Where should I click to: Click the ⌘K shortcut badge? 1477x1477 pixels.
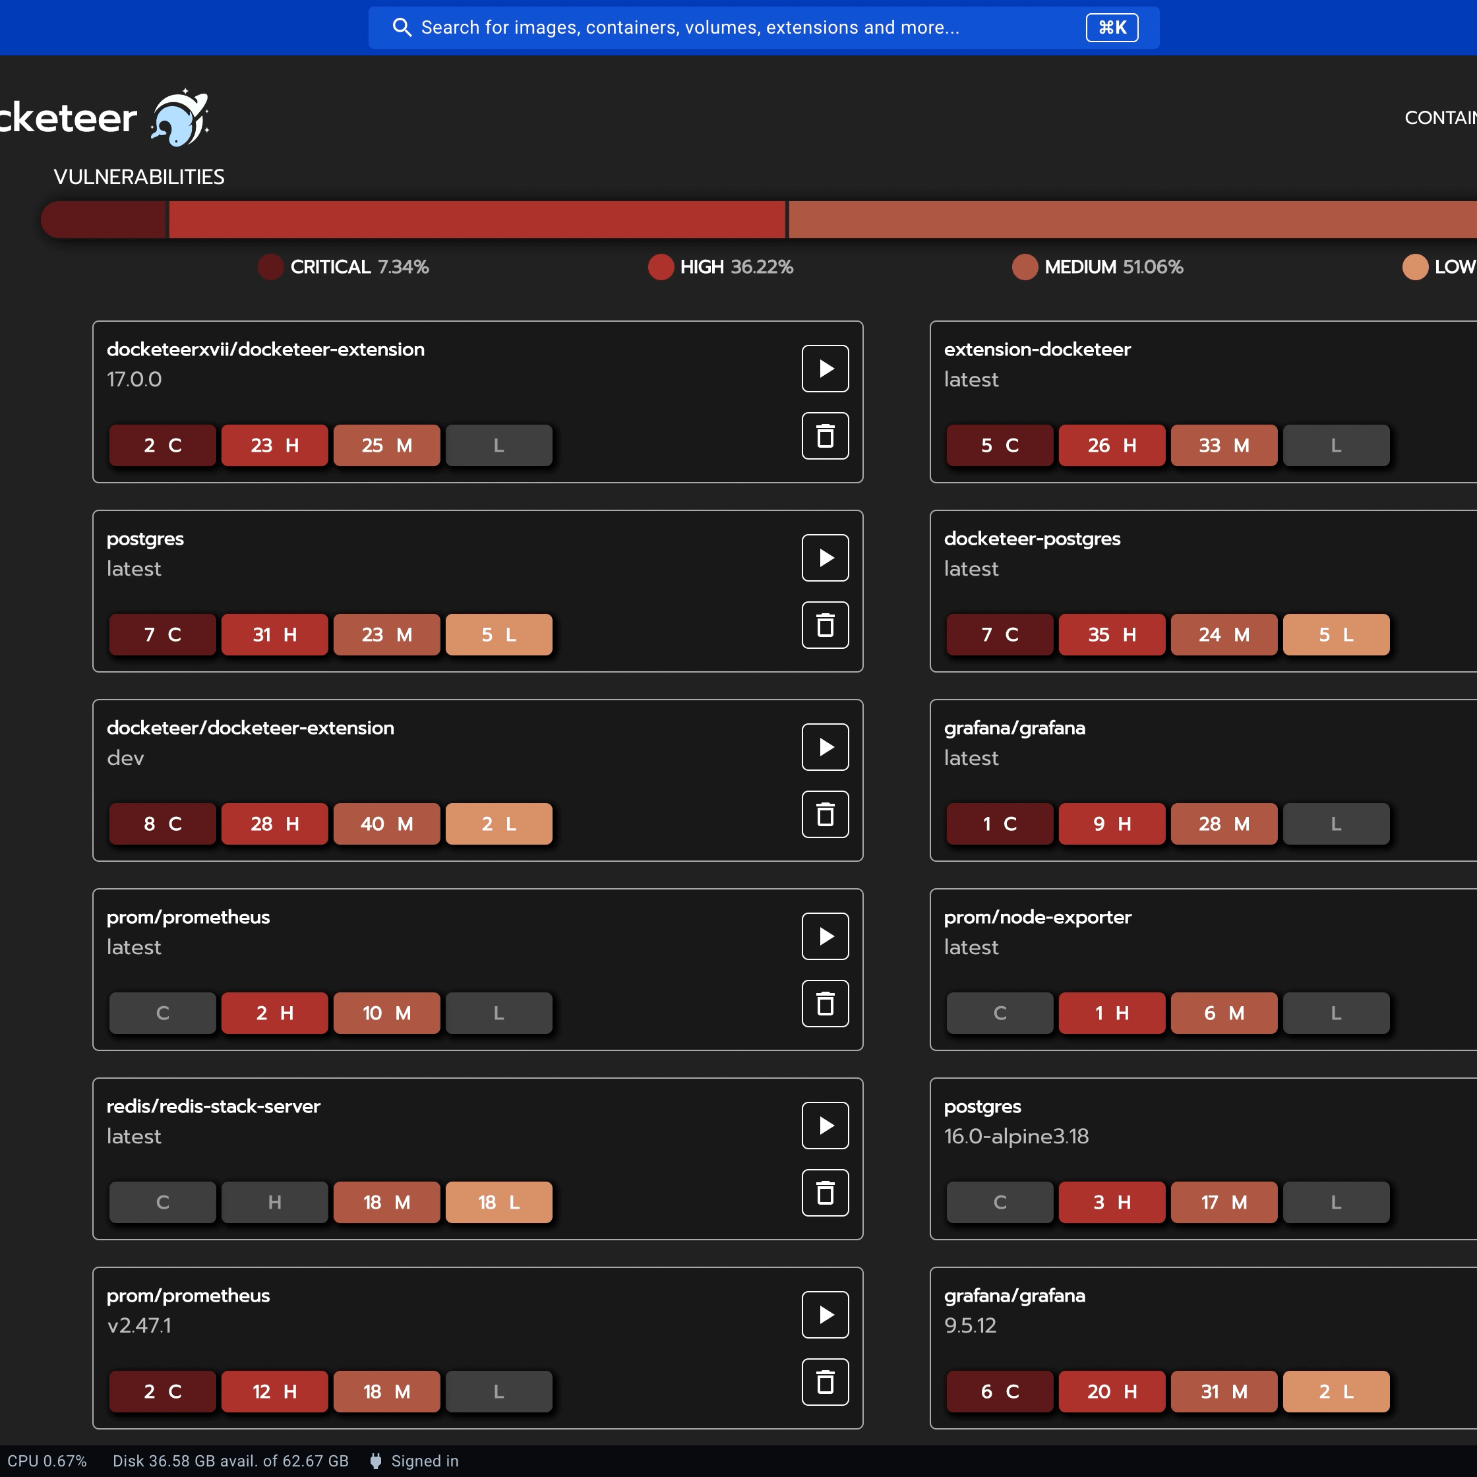(x=1112, y=28)
